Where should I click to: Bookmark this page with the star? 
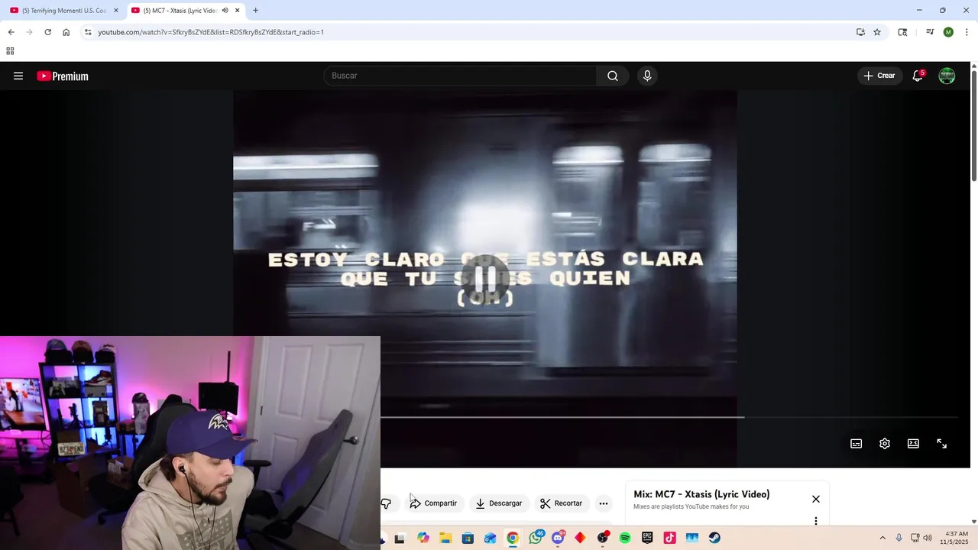877,32
